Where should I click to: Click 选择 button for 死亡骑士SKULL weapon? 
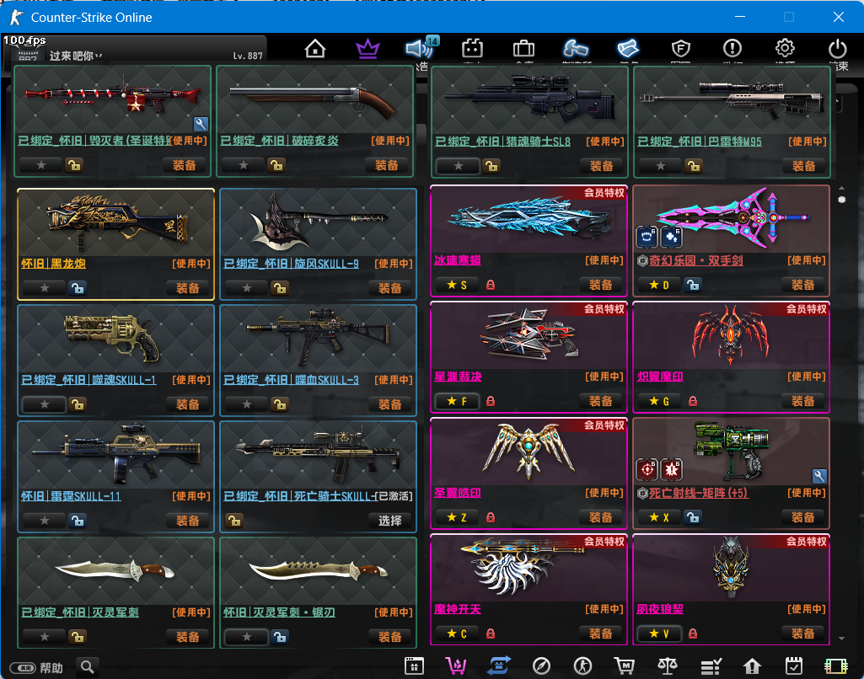tap(390, 521)
